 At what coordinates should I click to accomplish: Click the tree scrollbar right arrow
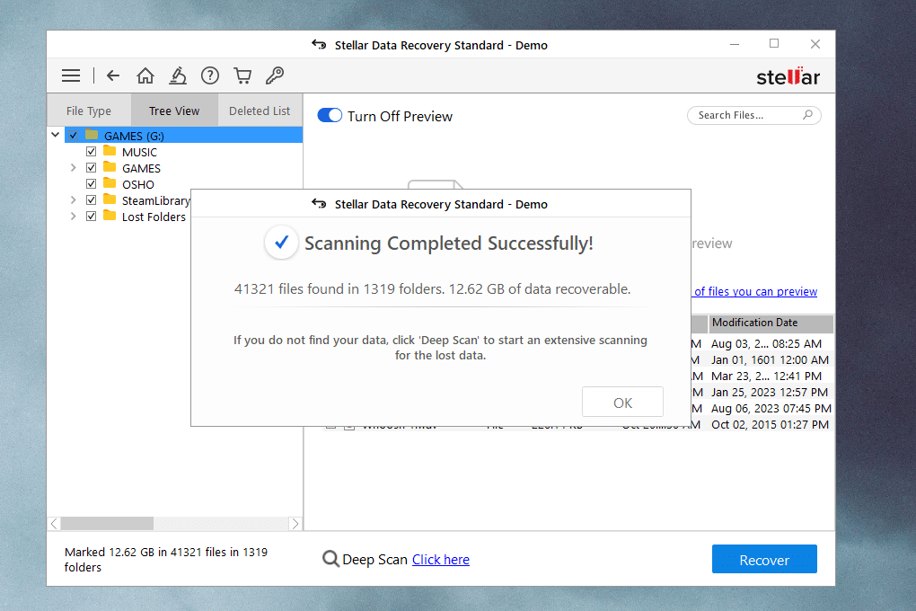[295, 523]
